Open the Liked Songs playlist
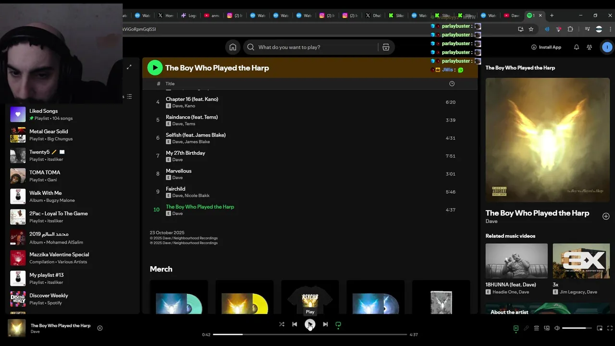Image resolution: width=615 pixels, height=346 pixels. click(72, 114)
